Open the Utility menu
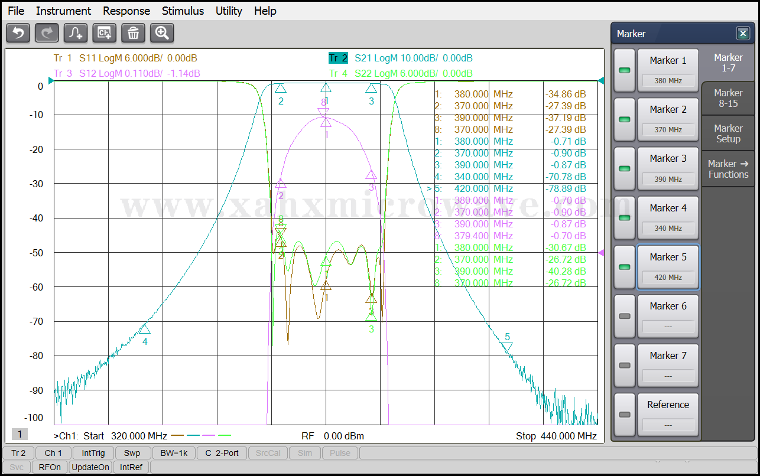760x476 pixels. click(229, 11)
